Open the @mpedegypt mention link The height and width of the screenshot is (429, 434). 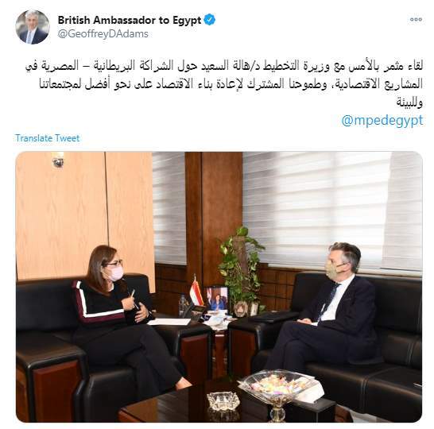[382, 121]
